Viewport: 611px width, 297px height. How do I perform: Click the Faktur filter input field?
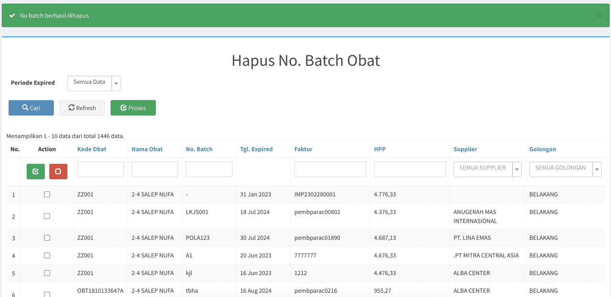click(x=330, y=169)
